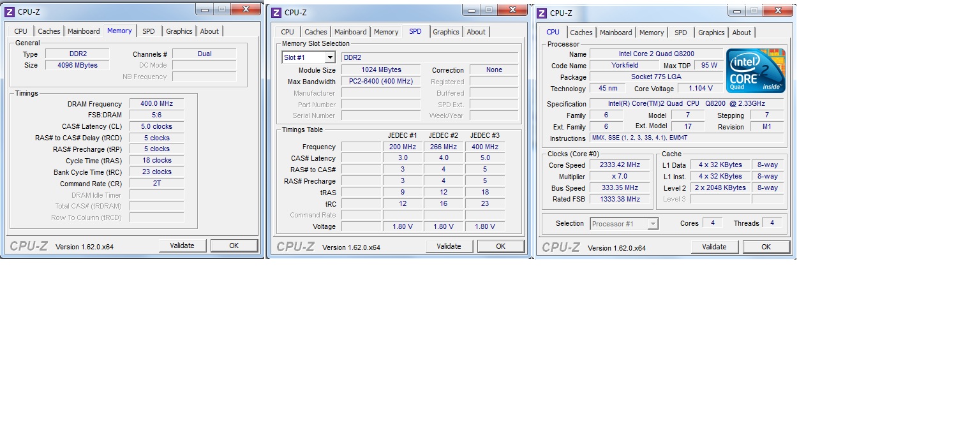The height and width of the screenshot is (433, 977).
Task: Open Graphics tab in the SPD window
Action: coord(446,32)
